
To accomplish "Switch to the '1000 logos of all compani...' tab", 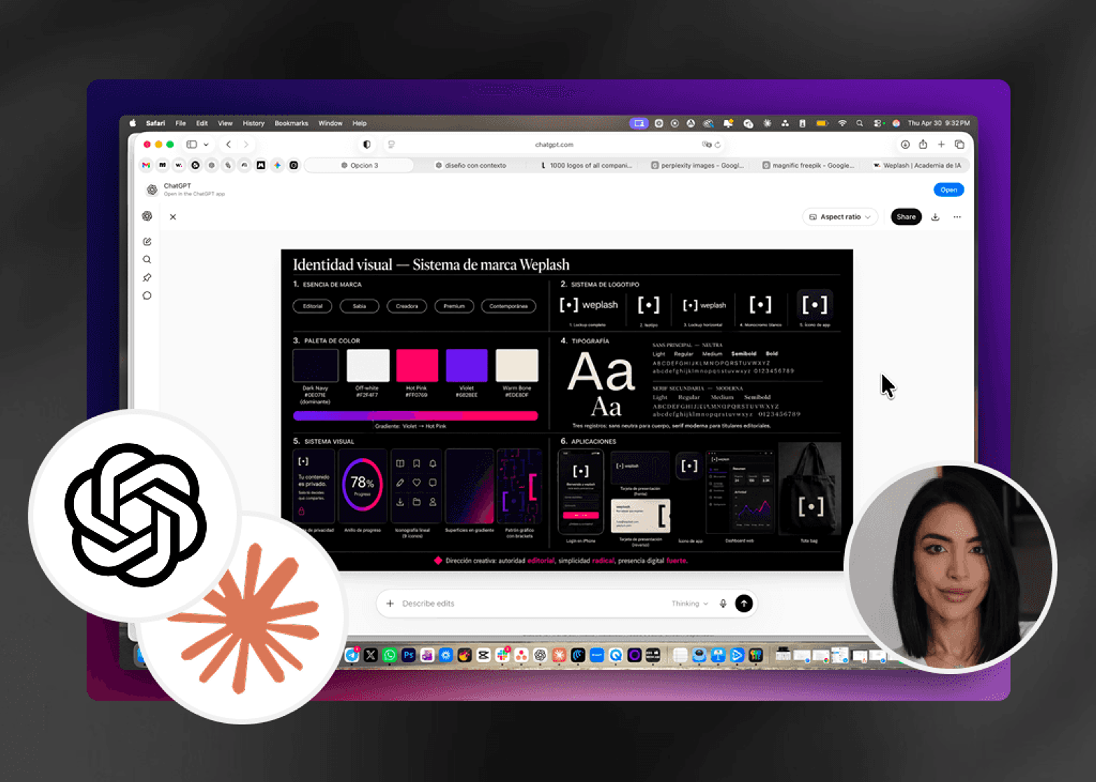I will (x=586, y=165).
